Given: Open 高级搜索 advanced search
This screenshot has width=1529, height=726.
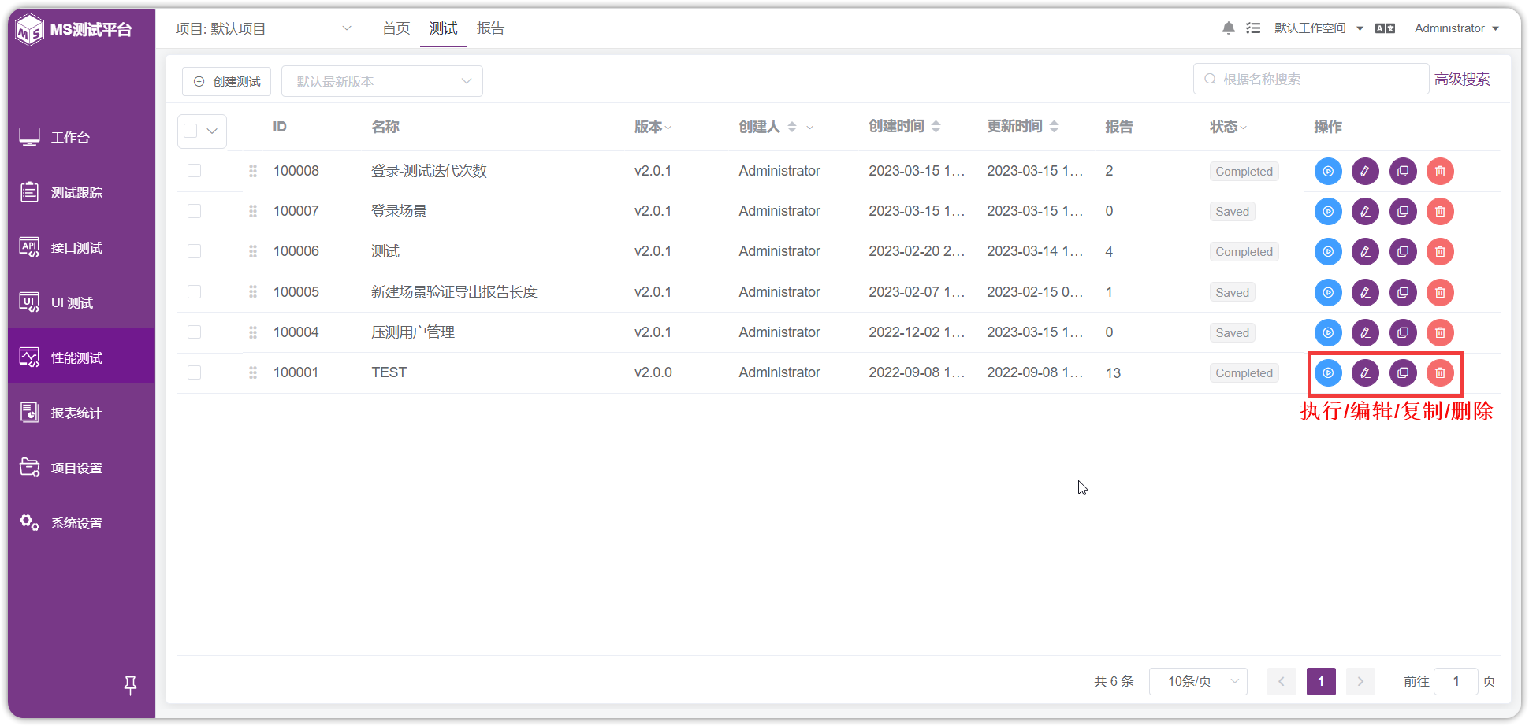Looking at the screenshot, I should coord(1462,79).
